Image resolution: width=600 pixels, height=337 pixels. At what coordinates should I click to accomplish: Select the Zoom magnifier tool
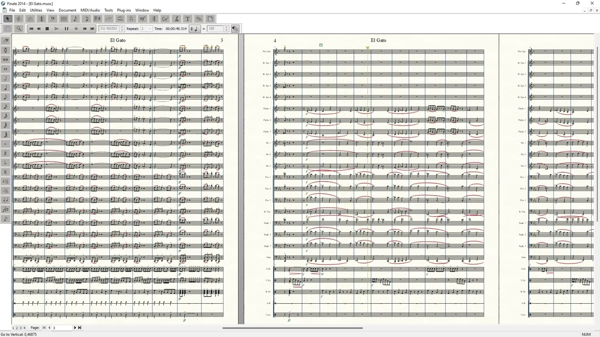coord(19,29)
